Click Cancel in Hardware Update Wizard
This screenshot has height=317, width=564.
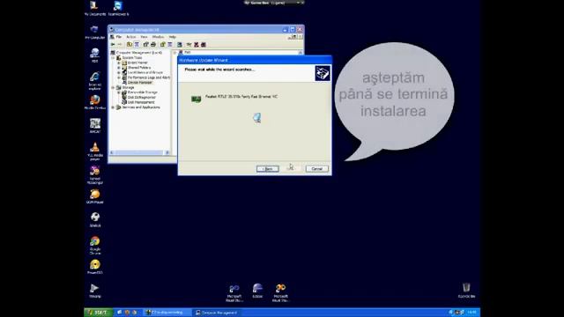(317, 169)
